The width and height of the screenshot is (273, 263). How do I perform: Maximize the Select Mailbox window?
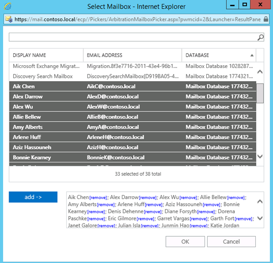click(x=244, y=5)
